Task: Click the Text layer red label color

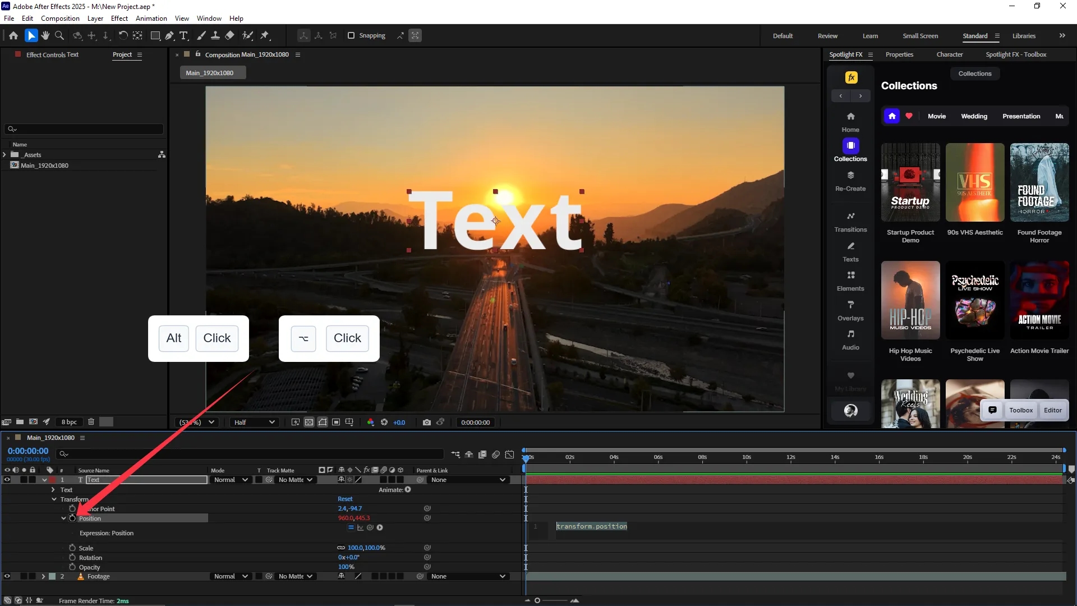Action: point(52,480)
